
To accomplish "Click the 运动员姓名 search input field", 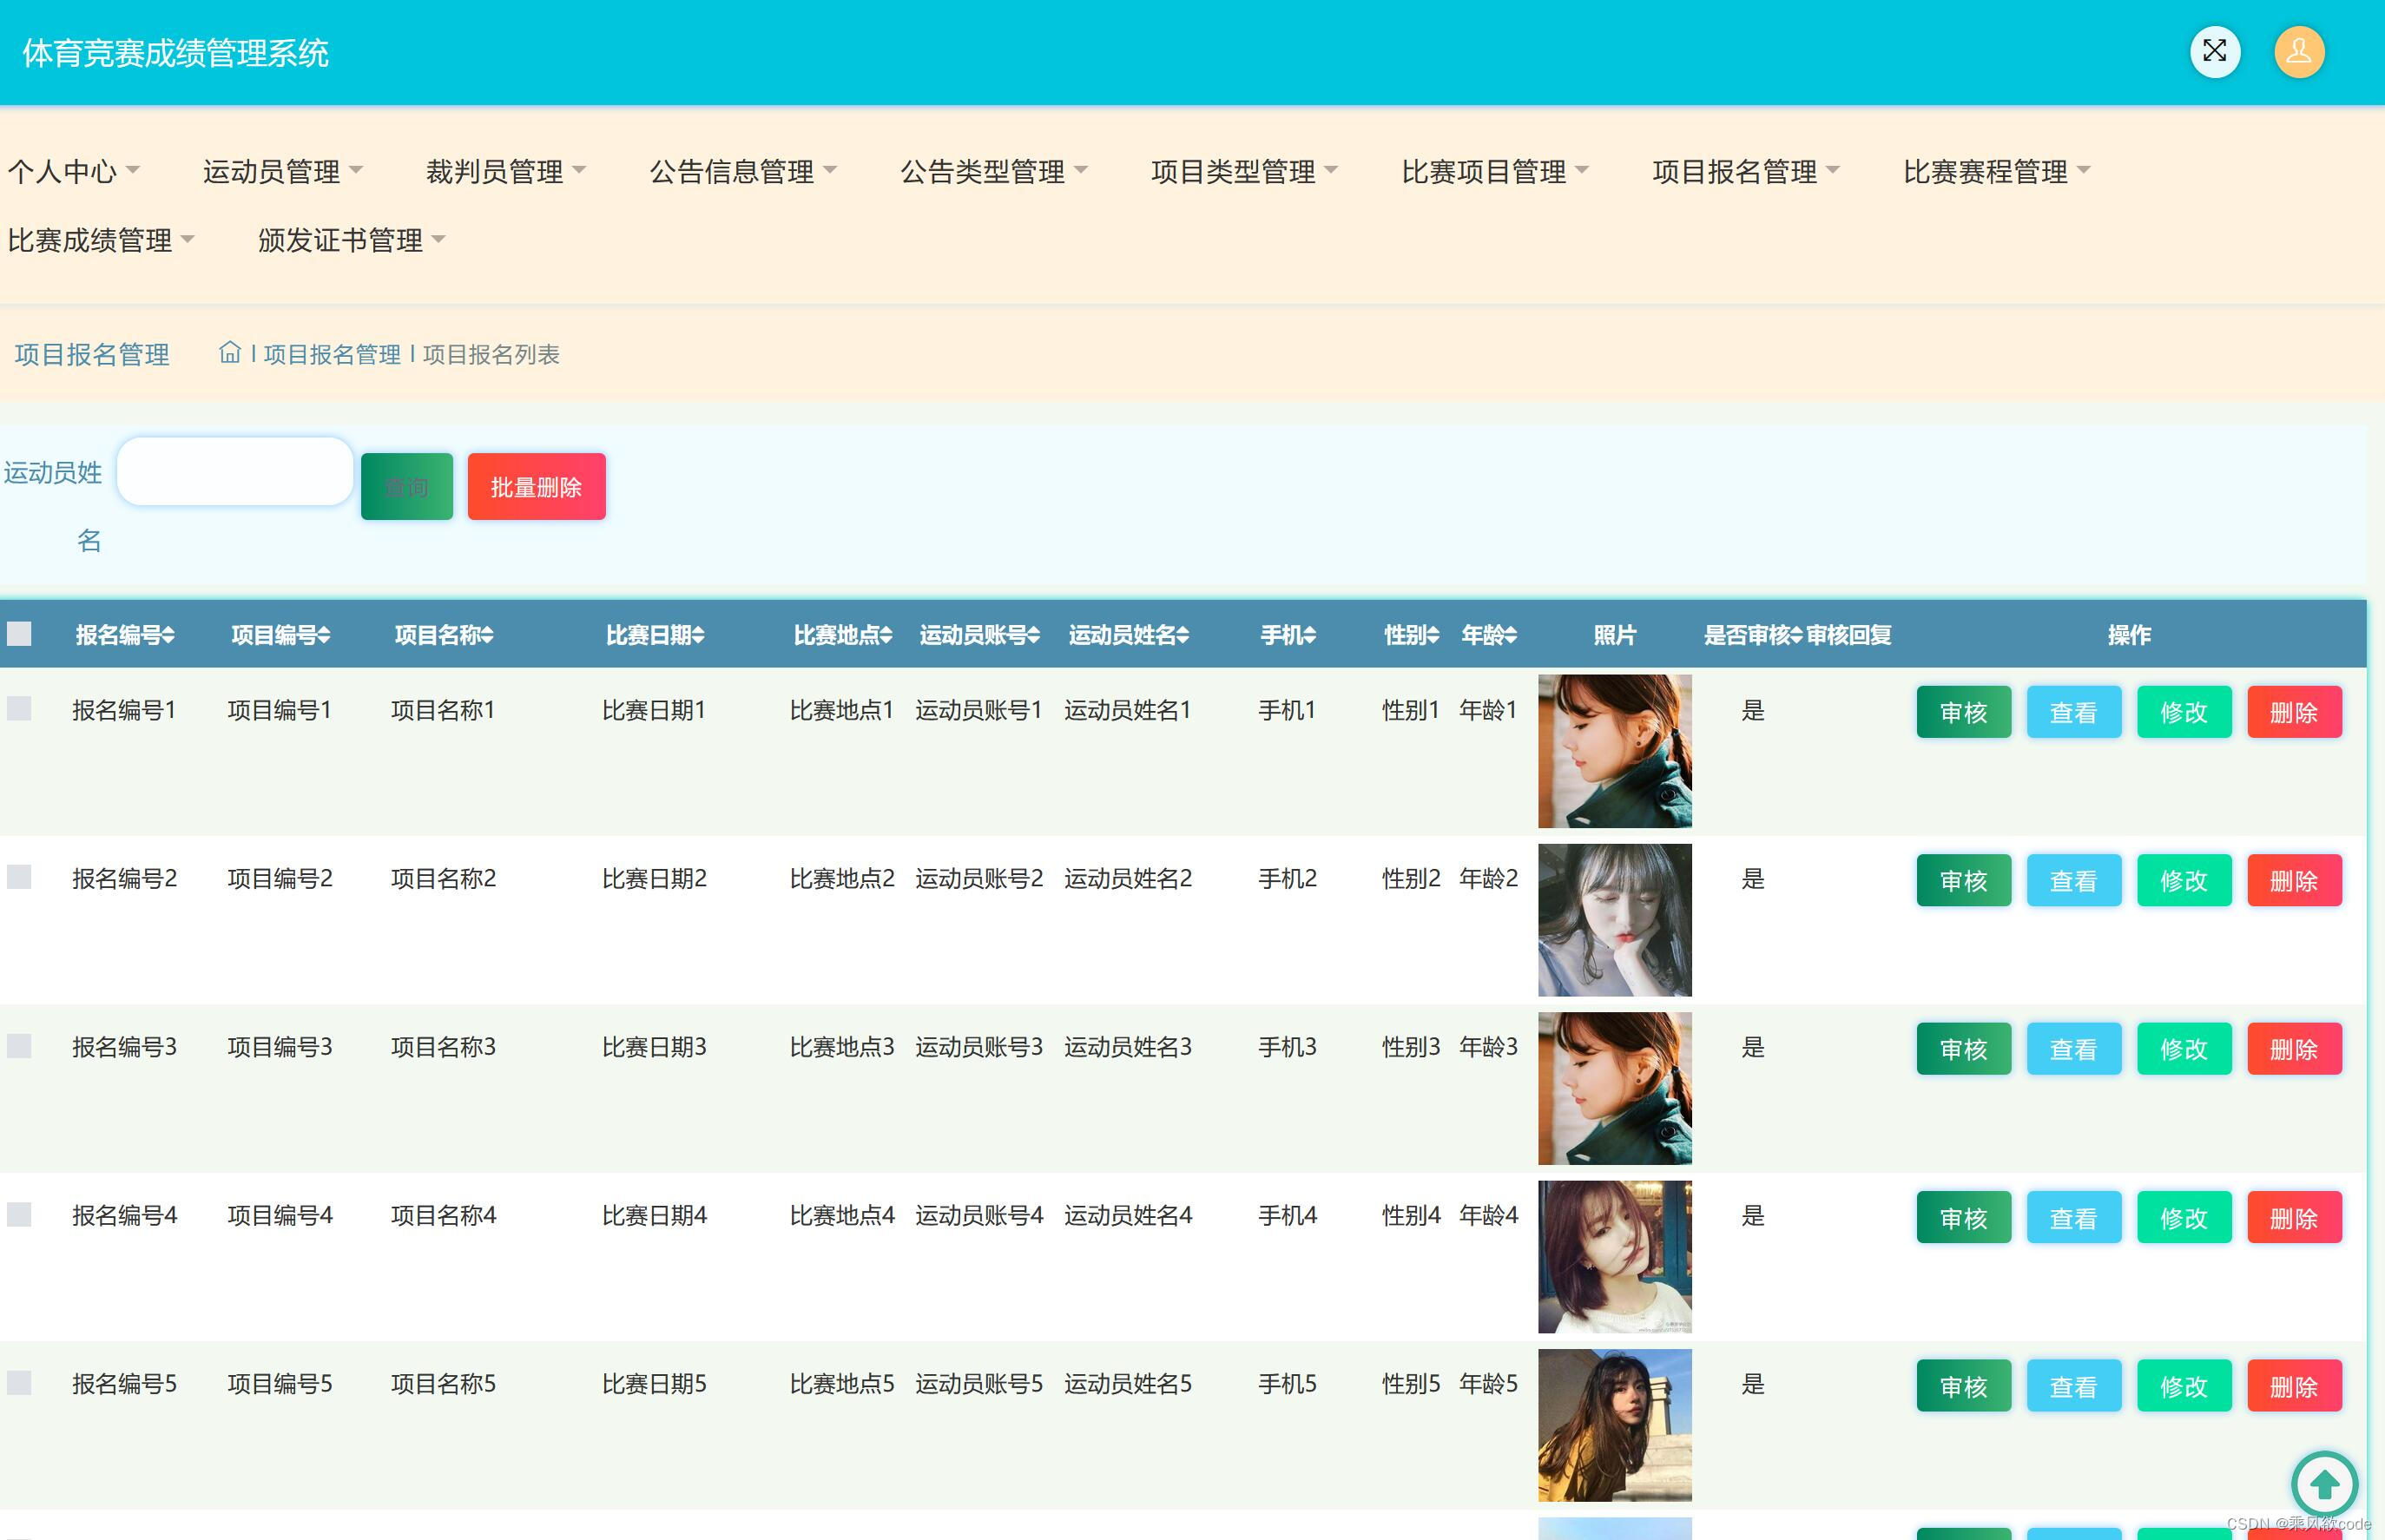I will 235,471.
